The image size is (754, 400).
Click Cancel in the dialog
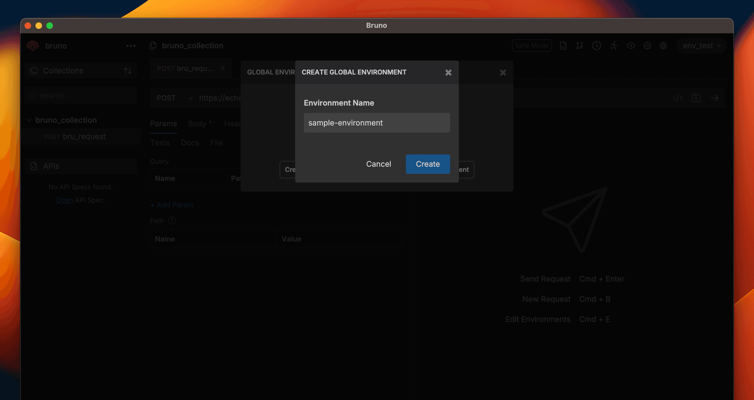pyautogui.click(x=378, y=164)
